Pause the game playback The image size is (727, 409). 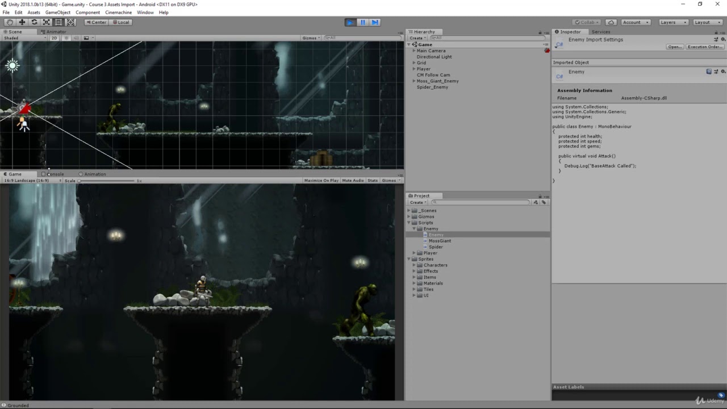[363, 22]
